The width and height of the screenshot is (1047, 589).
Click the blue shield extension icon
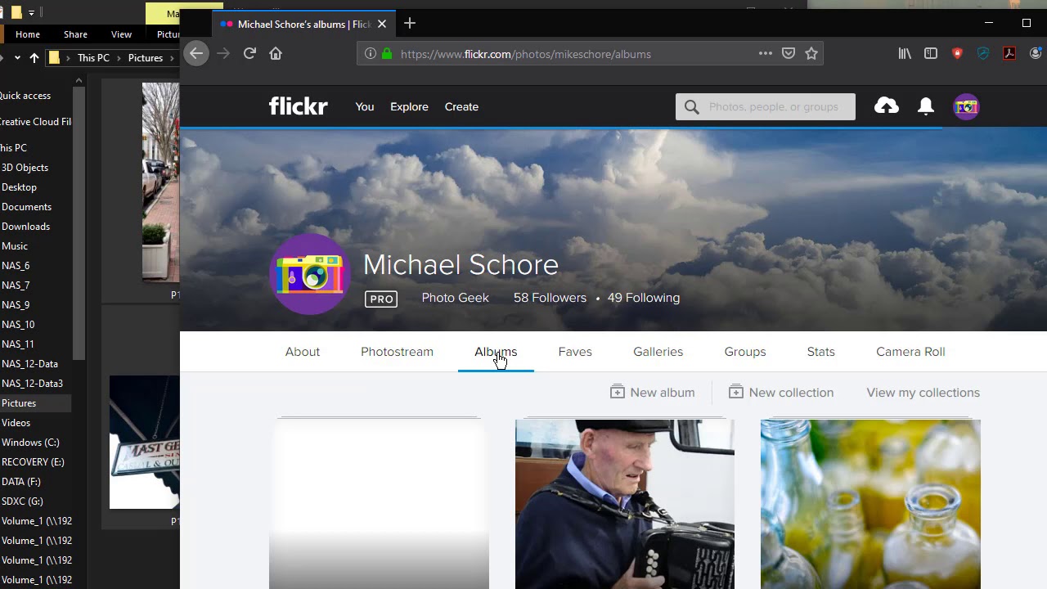[983, 53]
